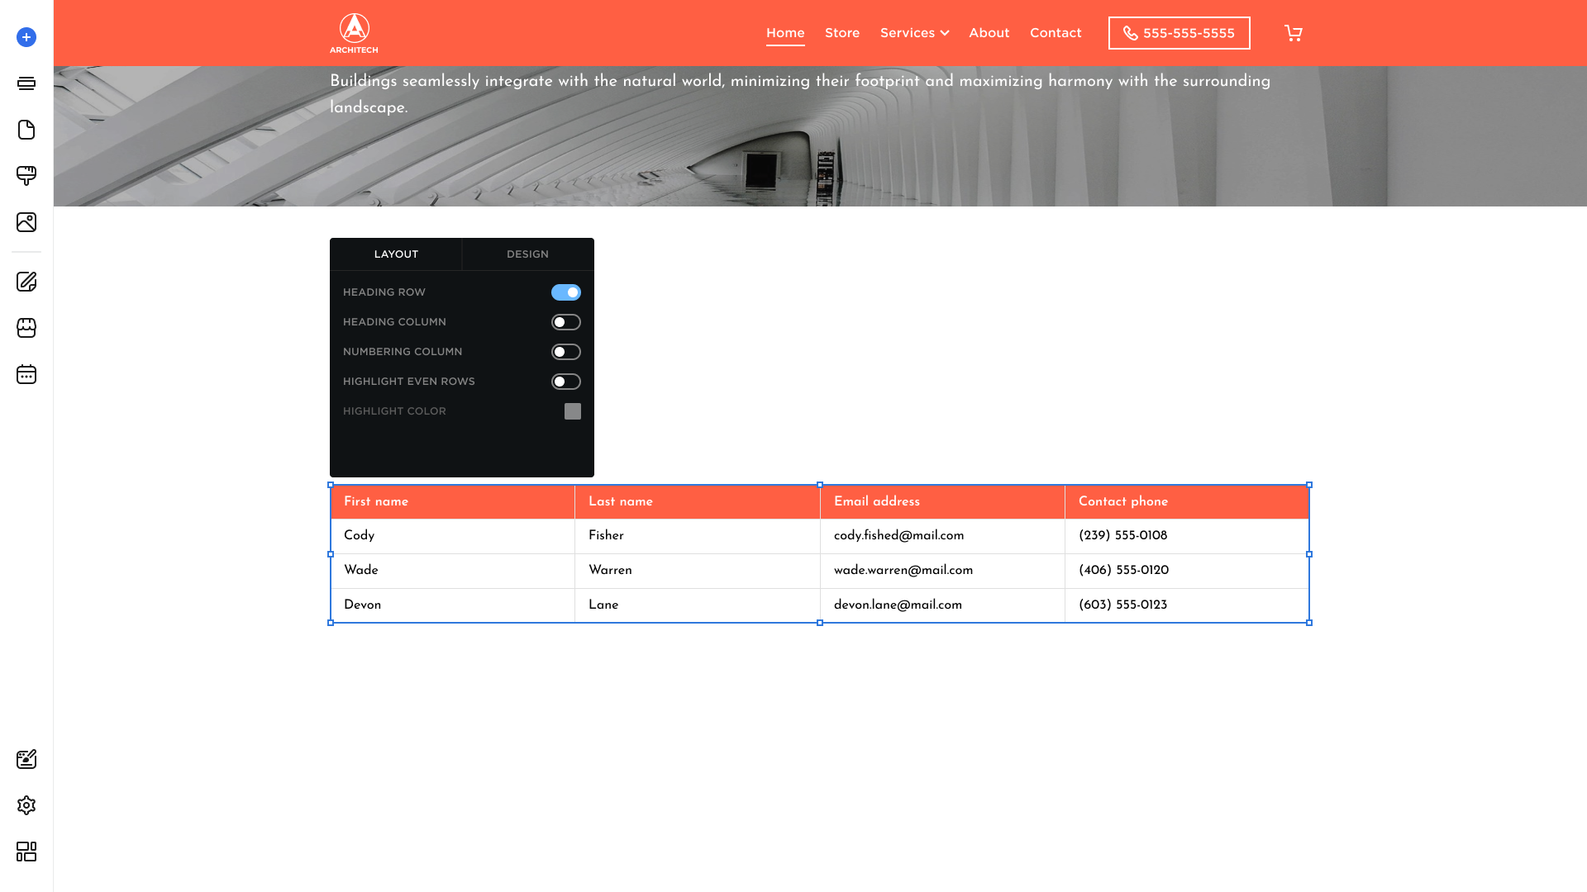This screenshot has height=892, width=1587.
Task: Click the cody.fished@mail.com table cell
Action: point(898,536)
